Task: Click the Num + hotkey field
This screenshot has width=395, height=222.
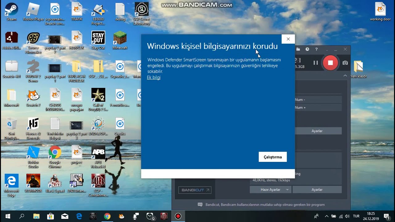Action: 318,107
